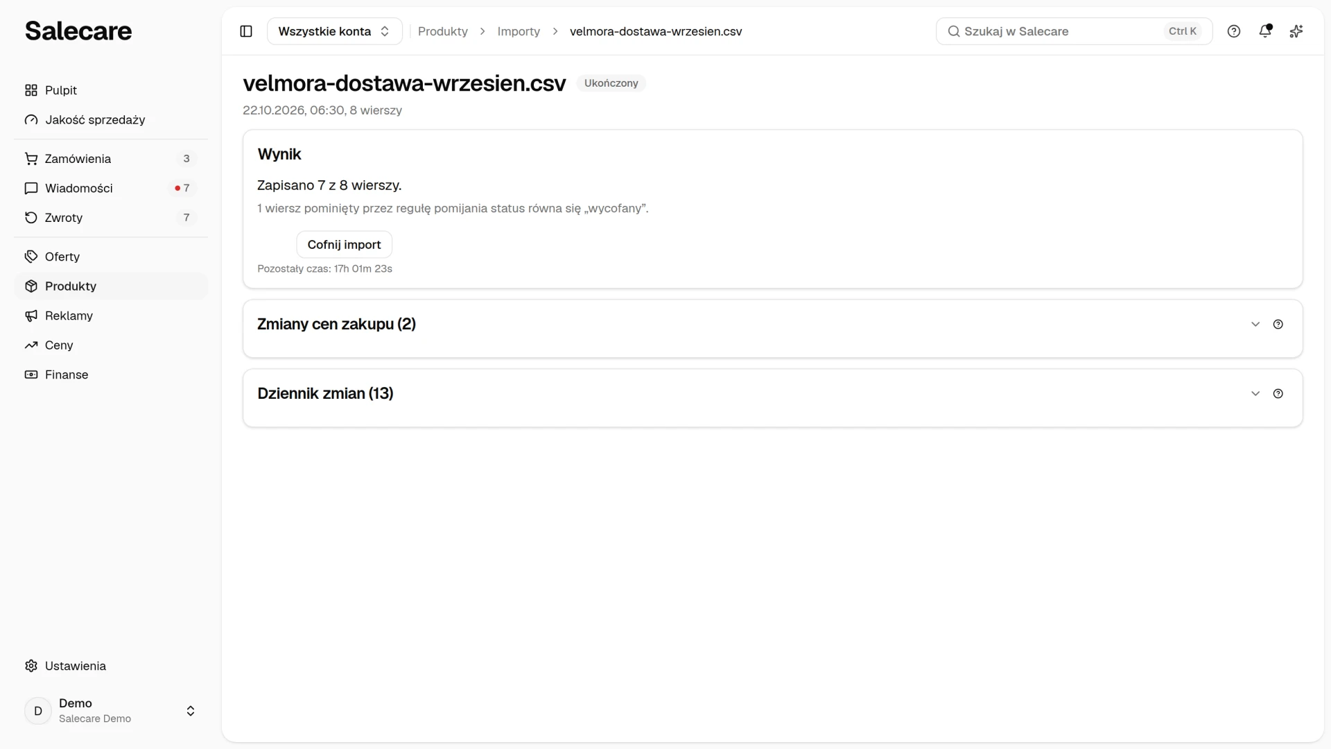The image size is (1331, 749).
Task: Click the Cofnij import button
Action: (344, 245)
